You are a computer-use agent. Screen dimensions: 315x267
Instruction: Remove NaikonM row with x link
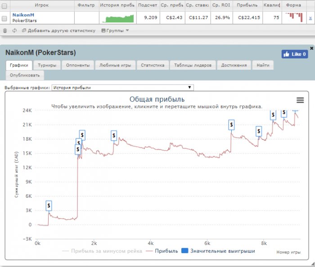point(310,18)
